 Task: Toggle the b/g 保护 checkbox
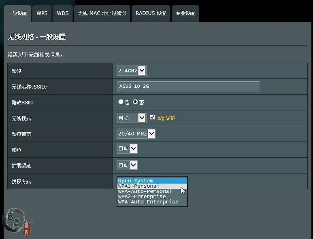coord(152,117)
